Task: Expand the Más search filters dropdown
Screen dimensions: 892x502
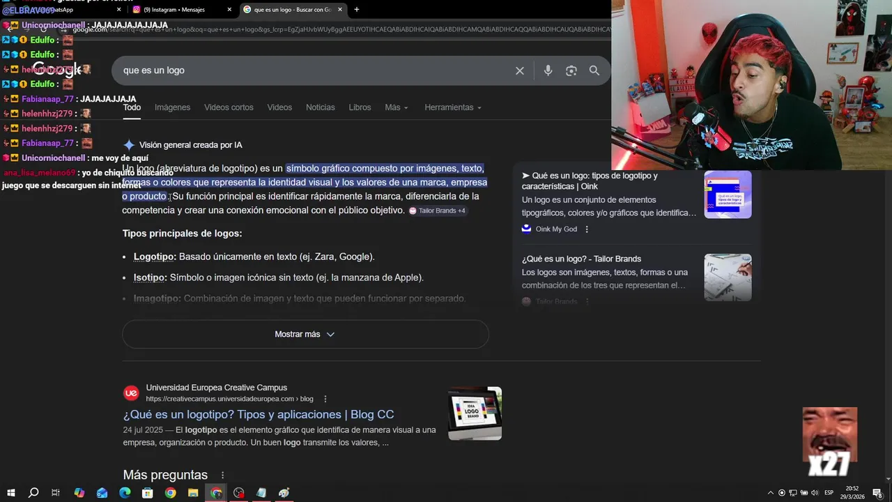Action: 397,107
